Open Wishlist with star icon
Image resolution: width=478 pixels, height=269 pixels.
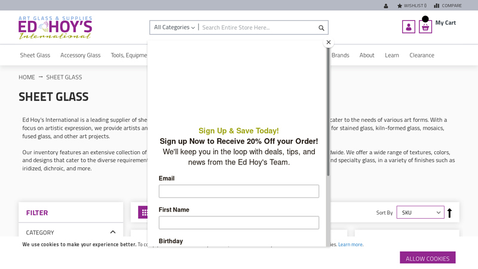pyautogui.click(x=412, y=6)
